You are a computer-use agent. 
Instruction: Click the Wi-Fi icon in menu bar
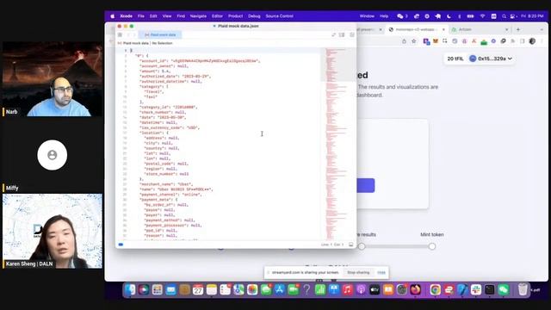pos(482,16)
